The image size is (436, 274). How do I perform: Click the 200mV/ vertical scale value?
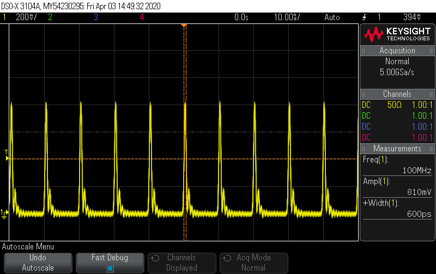click(26, 17)
